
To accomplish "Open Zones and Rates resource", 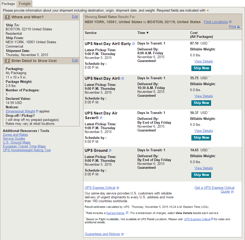I will 15,135.
